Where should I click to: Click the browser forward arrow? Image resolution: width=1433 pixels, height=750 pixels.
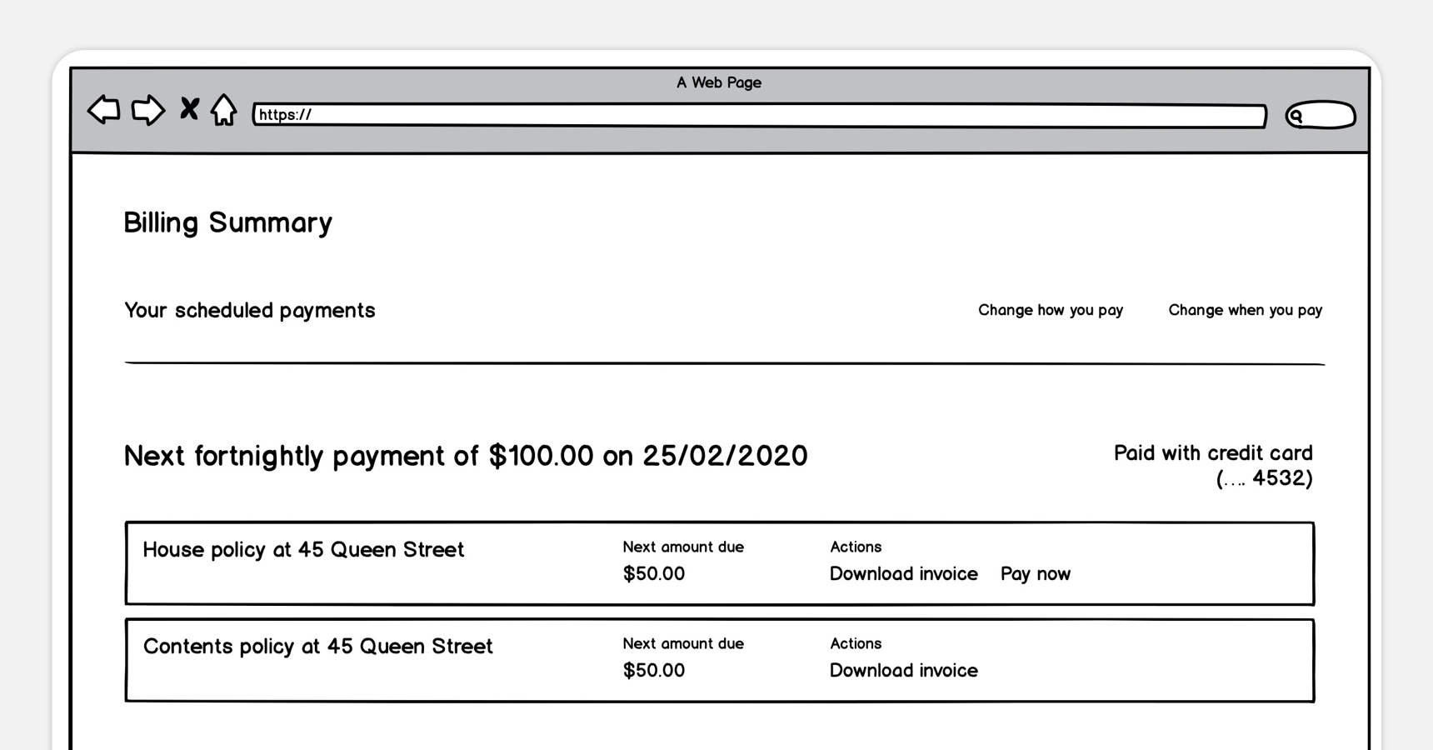point(148,110)
